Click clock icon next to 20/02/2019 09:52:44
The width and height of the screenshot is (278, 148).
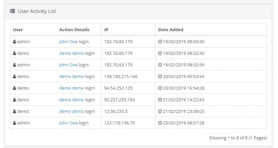tap(160, 77)
